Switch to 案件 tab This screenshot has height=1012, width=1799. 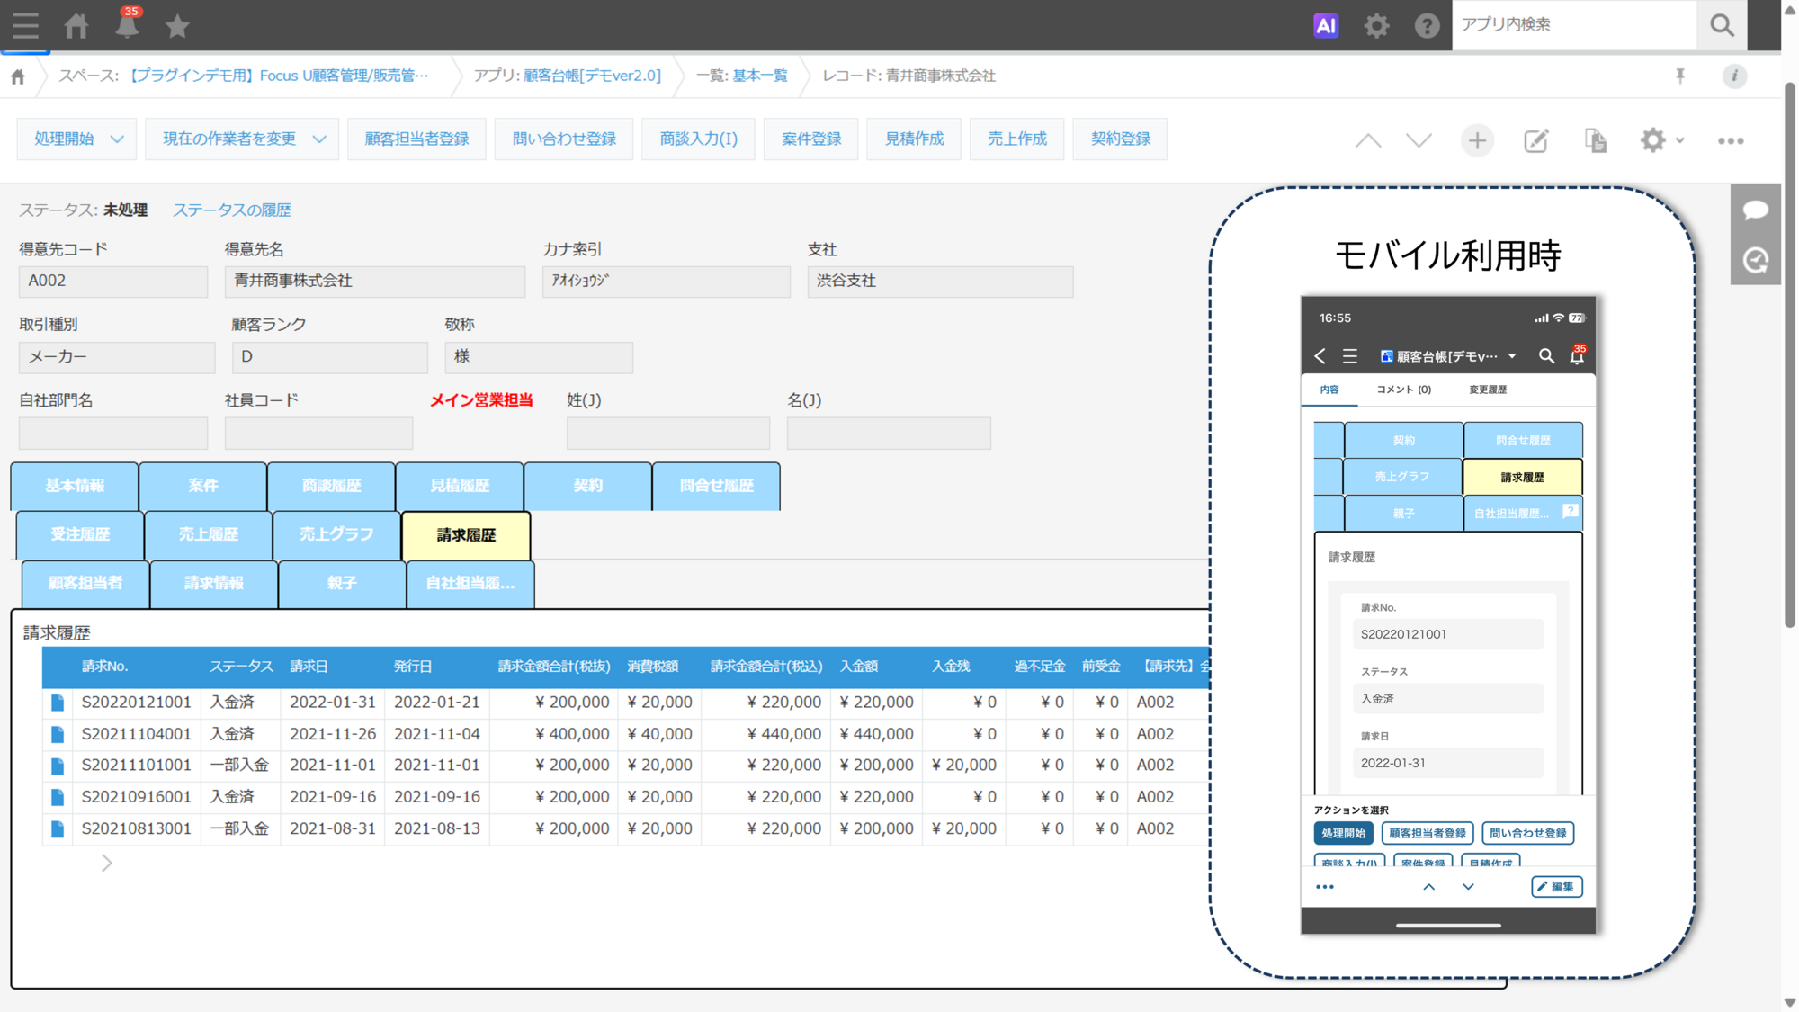tap(203, 486)
